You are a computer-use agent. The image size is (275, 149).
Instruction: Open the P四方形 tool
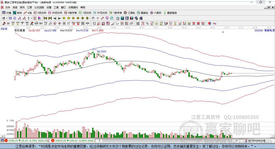(x=40, y=13)
